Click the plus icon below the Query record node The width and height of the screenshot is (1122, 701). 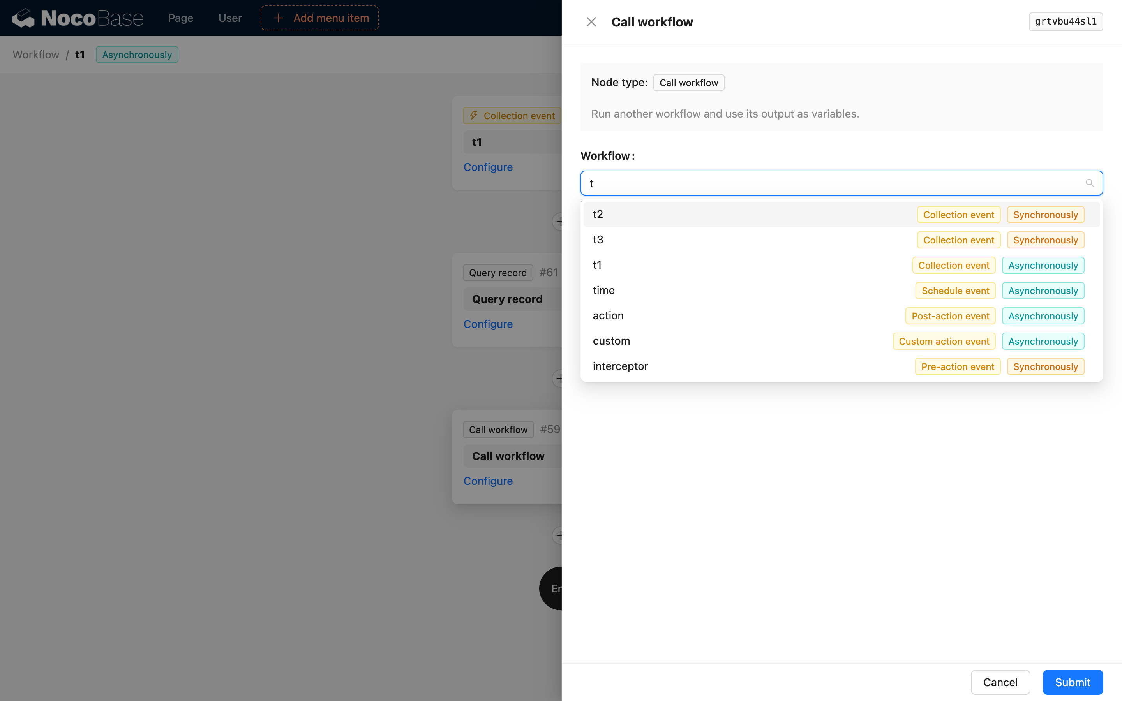559,378
